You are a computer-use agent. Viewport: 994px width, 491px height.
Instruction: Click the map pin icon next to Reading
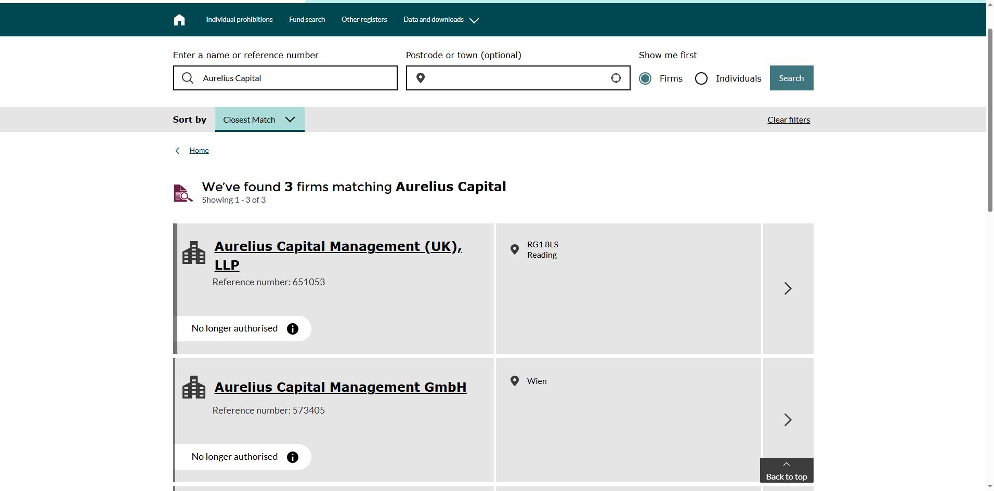point(515,249)
